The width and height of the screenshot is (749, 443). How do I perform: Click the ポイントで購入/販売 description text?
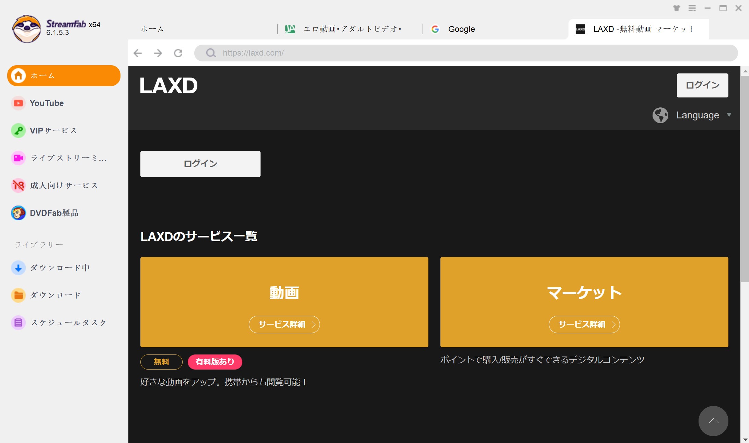point(542,360)
